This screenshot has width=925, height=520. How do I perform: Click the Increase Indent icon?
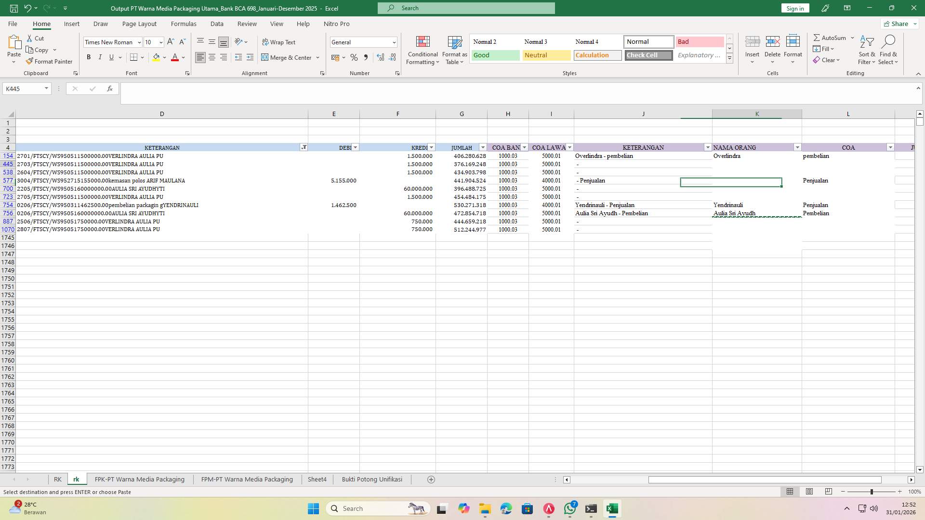tap(250, 57)
